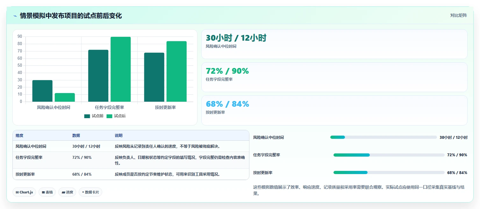Click the lightning icon beside the header title
This screenshot has width=480, height=209.
click(15, 16)
